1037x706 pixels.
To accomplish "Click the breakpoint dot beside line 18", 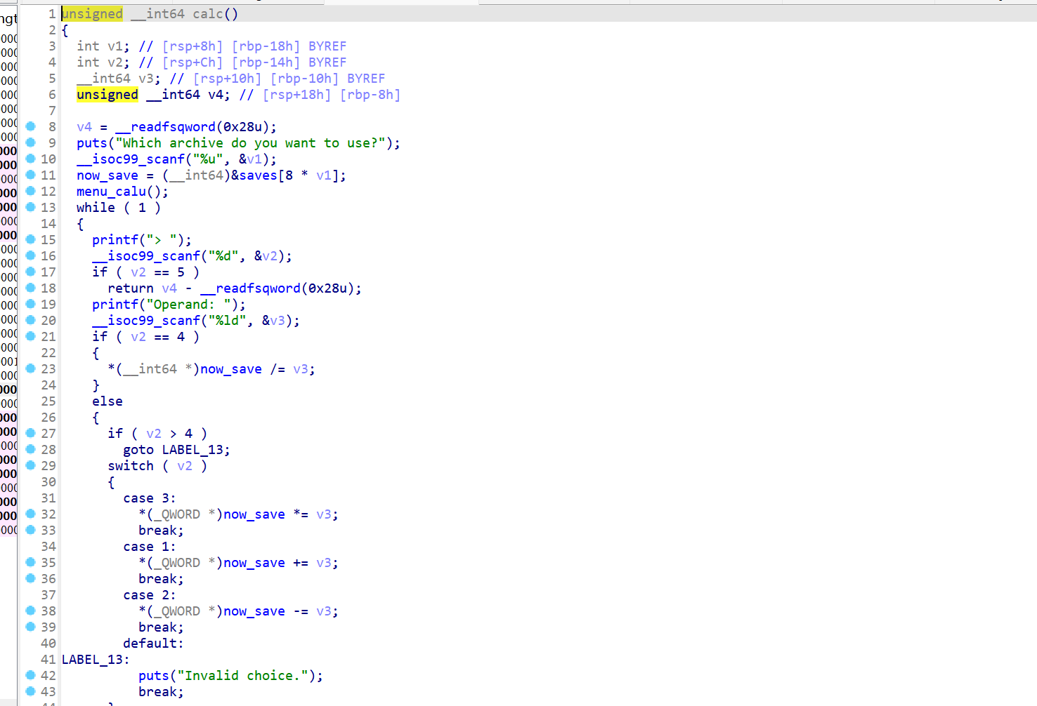I will point(30,288).
